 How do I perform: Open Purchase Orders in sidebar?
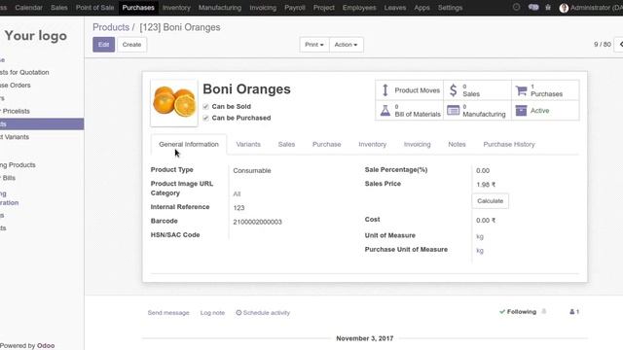[16, 85]
